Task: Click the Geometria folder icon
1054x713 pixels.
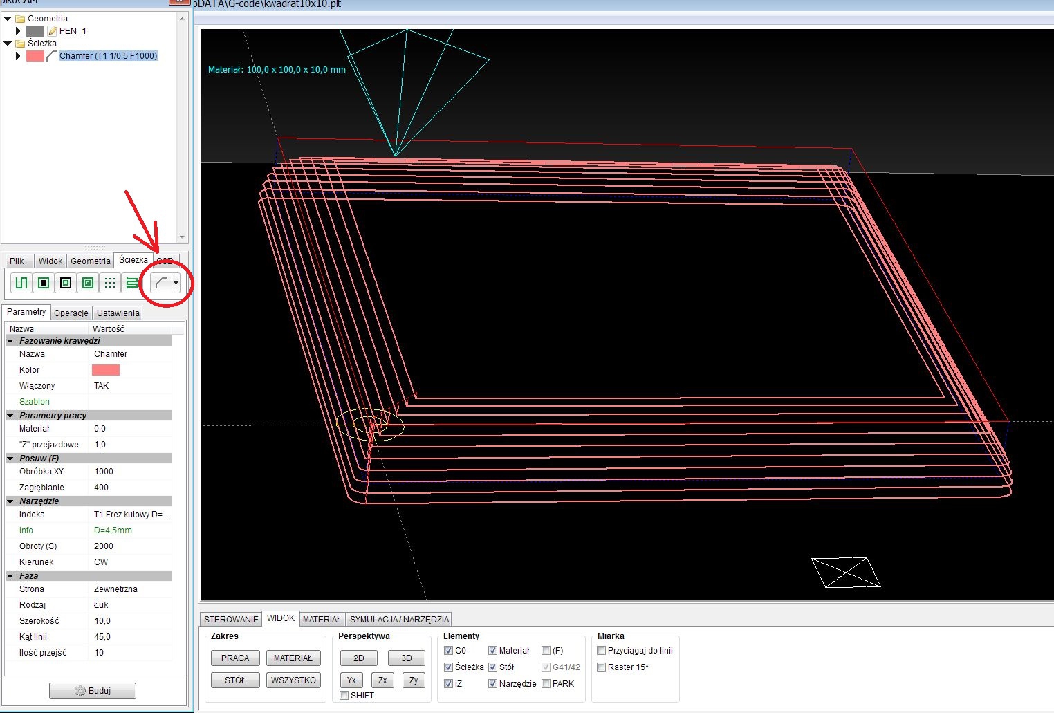Action: click(x=20, y=19)
